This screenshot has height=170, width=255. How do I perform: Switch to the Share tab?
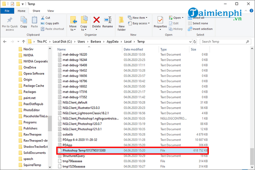coord(36,11)
